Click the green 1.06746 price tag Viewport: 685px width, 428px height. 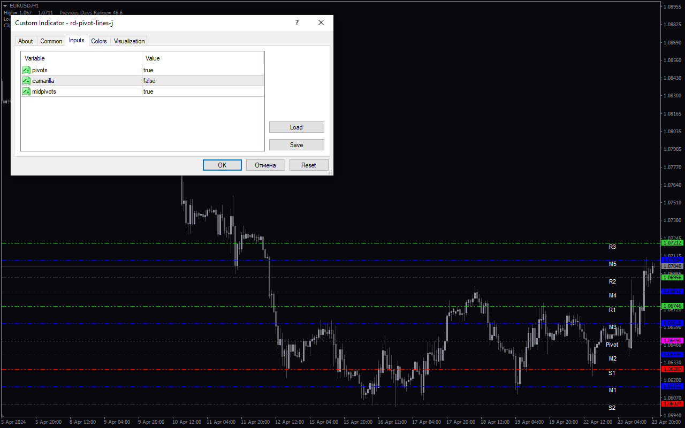[673, 306]
